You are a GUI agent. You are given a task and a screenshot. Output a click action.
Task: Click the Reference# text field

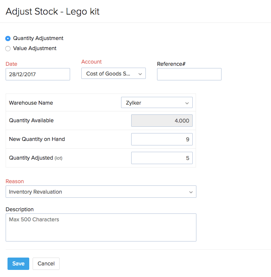189,74
